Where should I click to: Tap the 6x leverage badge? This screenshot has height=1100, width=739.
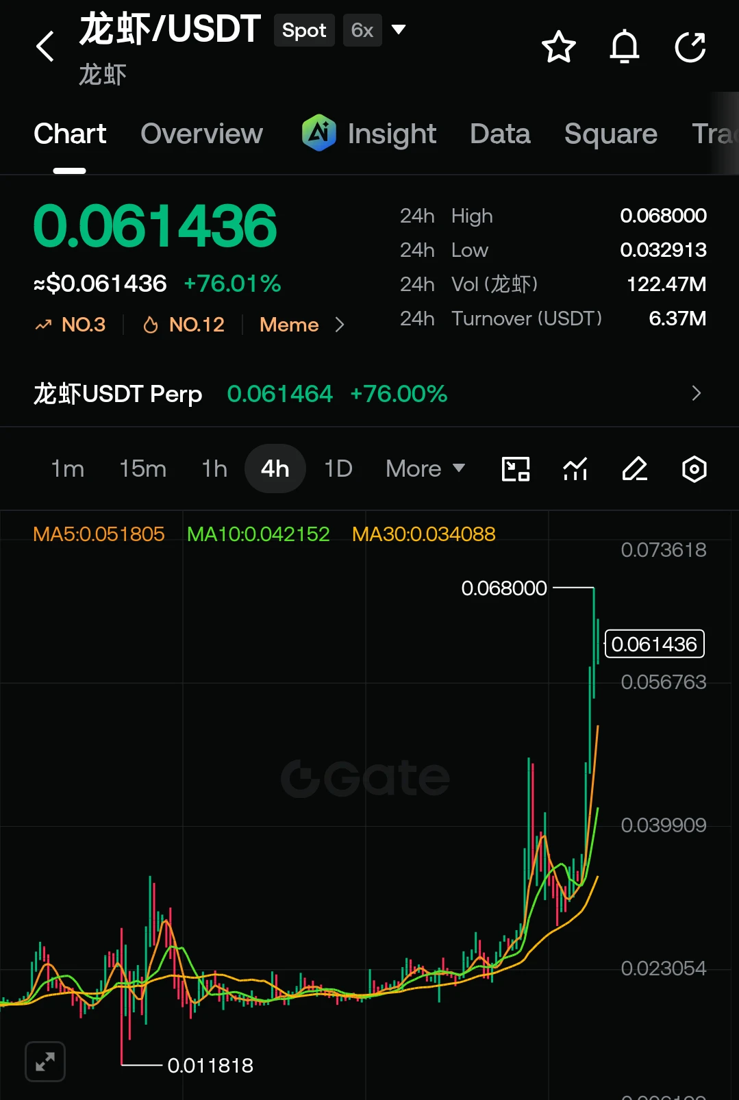point(362,30)
